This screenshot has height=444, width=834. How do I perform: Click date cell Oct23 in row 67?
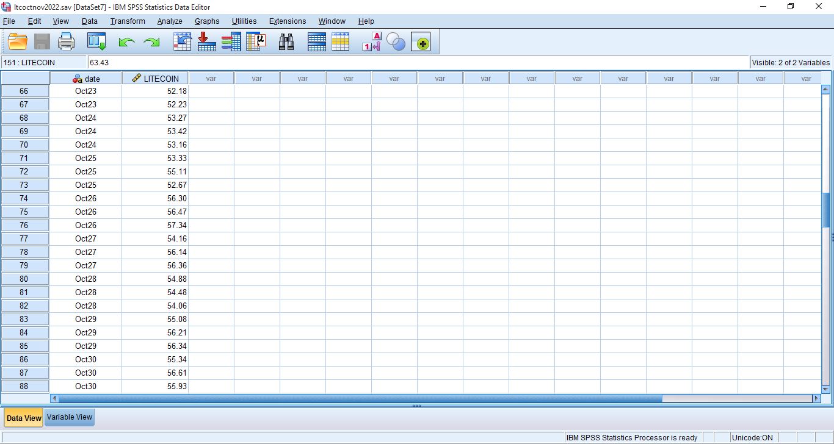86,104
